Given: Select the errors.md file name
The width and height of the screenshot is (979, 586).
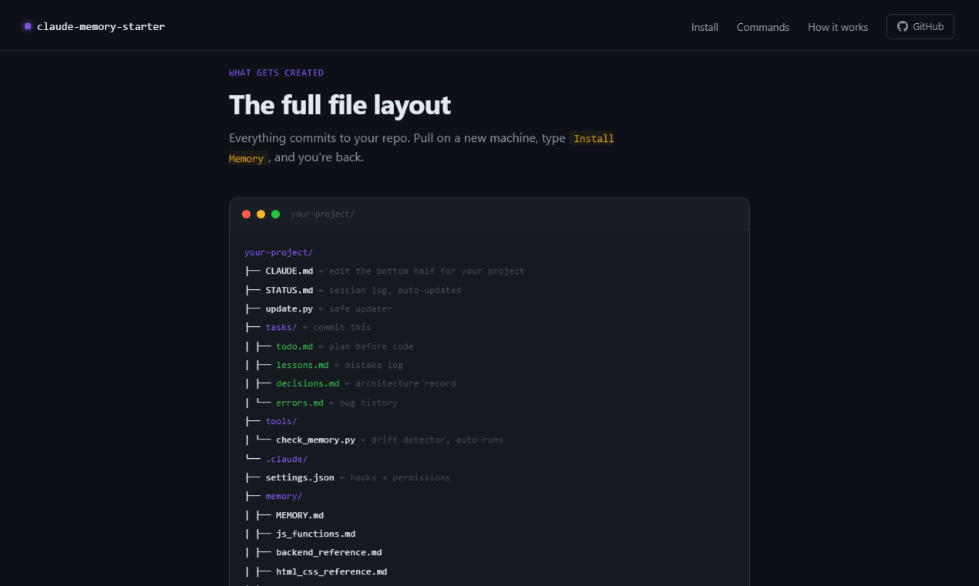Looking at the screenshot, I should point(300,402).
